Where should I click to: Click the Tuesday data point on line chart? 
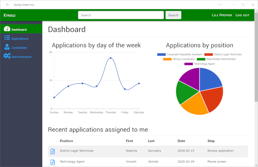[83, 83]
